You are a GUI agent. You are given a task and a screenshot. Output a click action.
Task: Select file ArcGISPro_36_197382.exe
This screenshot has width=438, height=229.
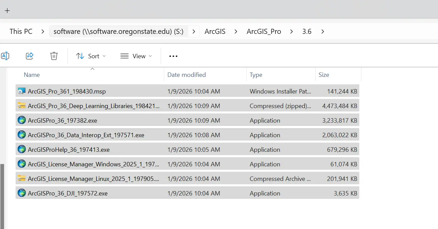click(62, 120)
